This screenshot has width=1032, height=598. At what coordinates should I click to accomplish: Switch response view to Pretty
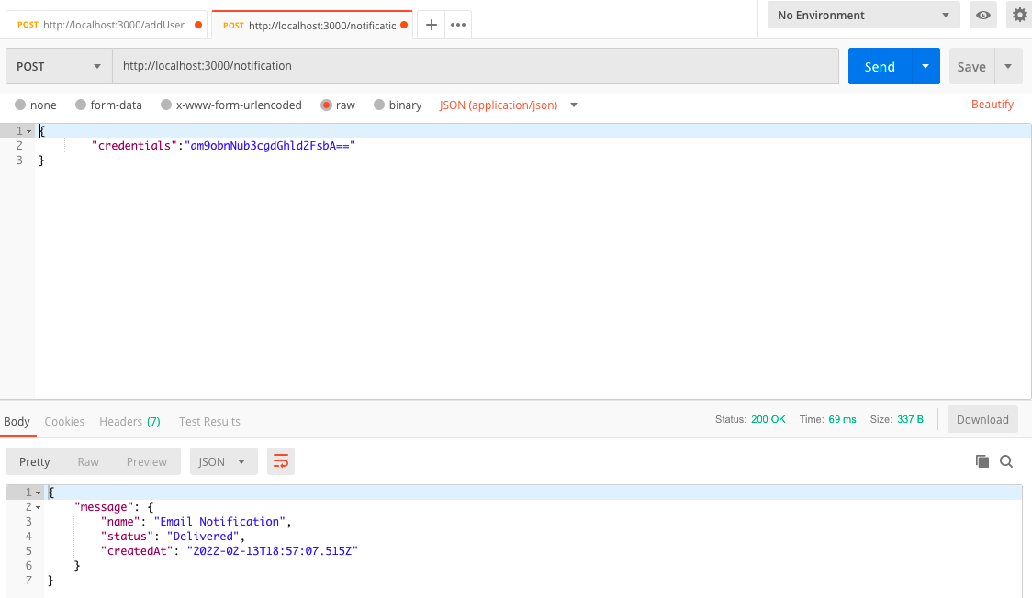click(34, 461)
